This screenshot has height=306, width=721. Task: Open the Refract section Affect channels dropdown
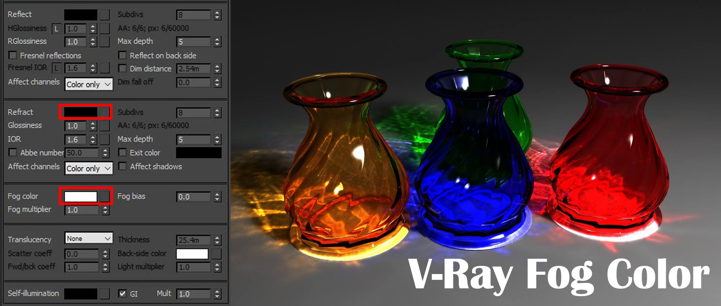(x=89, y=168)
